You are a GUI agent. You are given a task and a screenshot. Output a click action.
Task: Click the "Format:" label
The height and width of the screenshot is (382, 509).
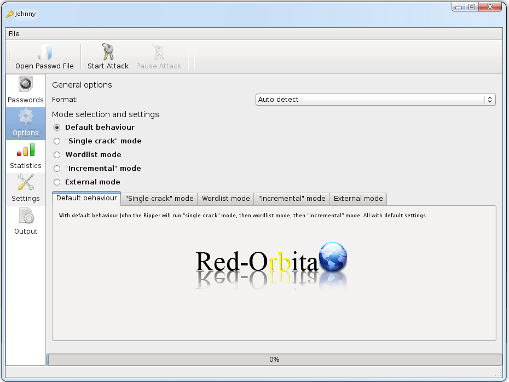pyautogui.click(x=65, y=100)
